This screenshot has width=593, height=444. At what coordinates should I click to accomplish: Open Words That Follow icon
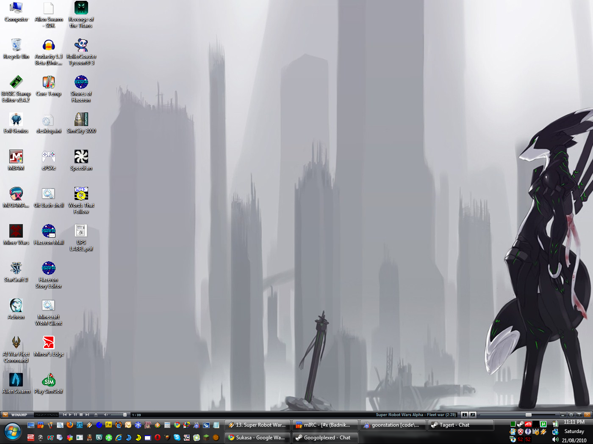pos(81,201)
